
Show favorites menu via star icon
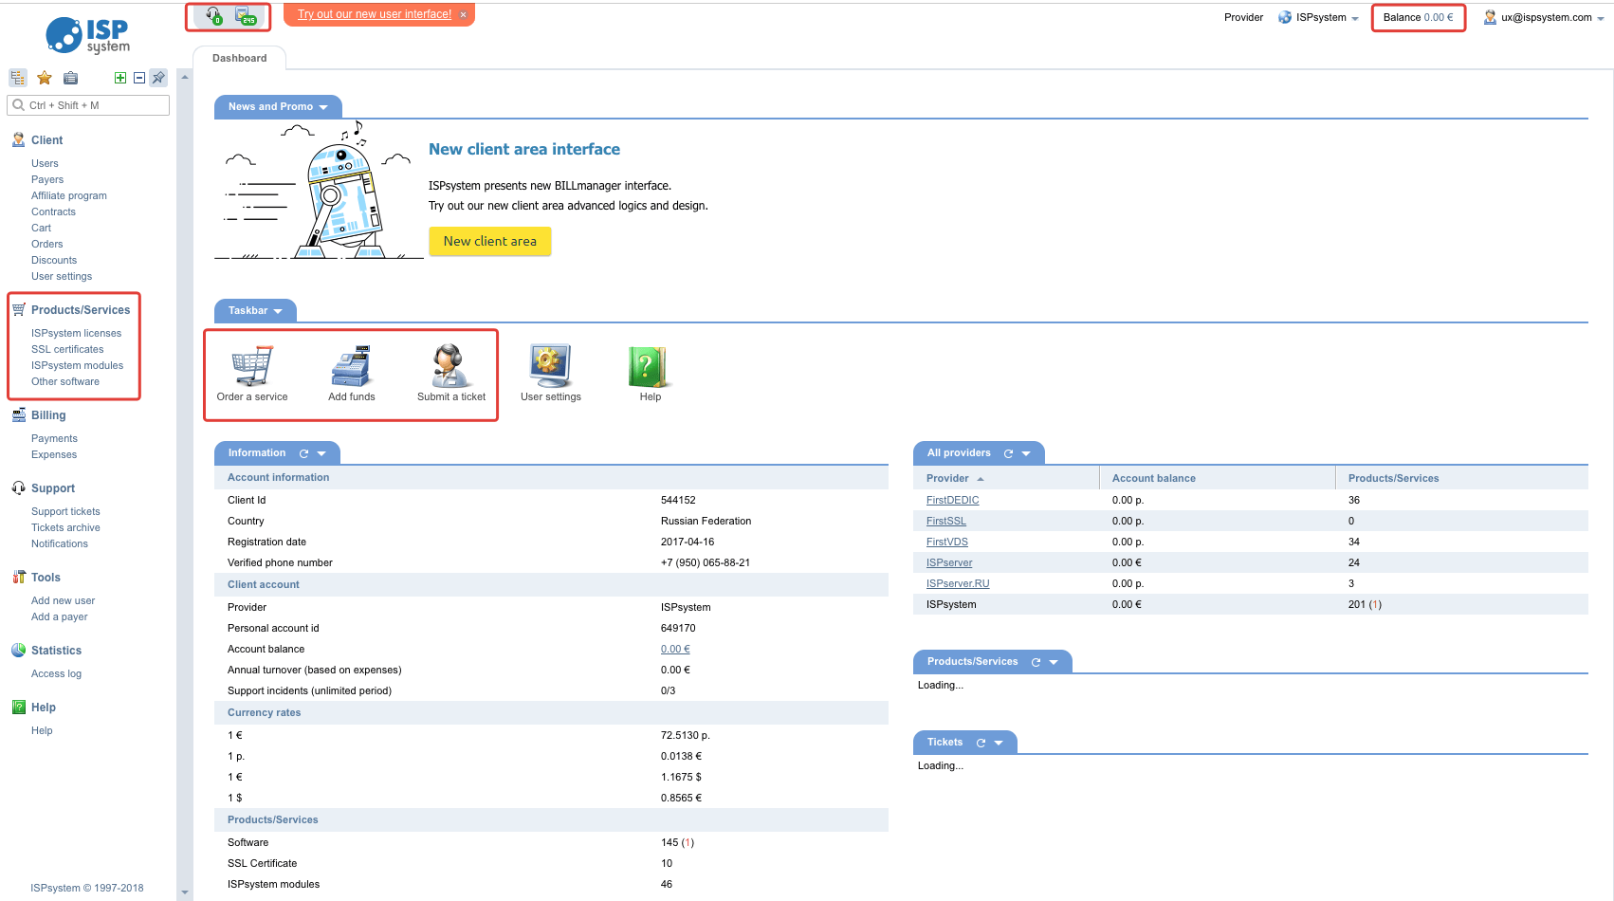[45, 78]
